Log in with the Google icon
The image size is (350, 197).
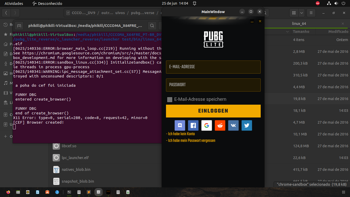click(x=207, y=125)
